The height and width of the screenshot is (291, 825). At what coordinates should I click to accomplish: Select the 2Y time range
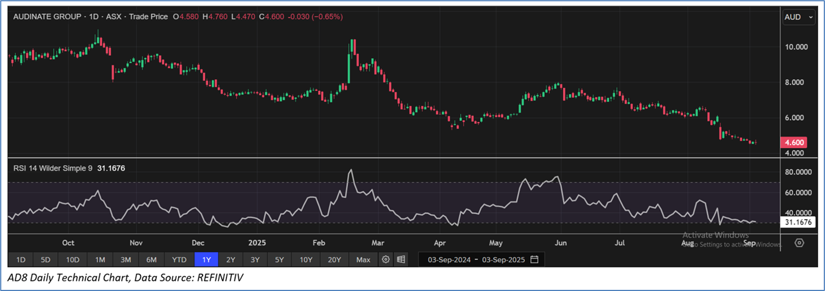pos(231,259)
